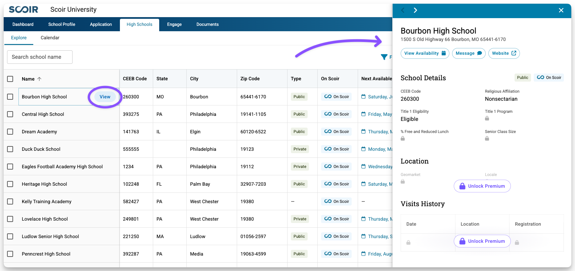Click the Geomarket lock icon
This screenshot has width=575, height=271.
[x=403, y=181]
